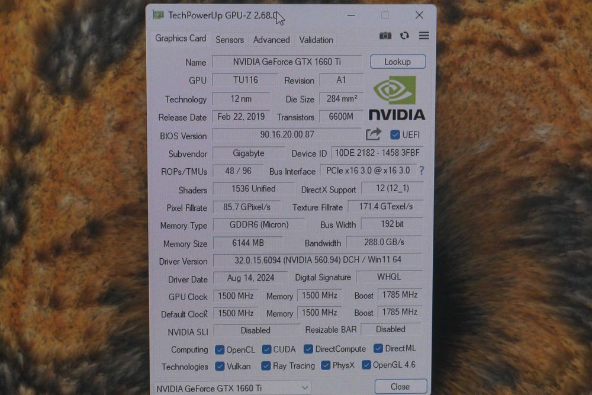Click the Bus Width field 192 bit
592x395 pixels.
tap(392, 224)
